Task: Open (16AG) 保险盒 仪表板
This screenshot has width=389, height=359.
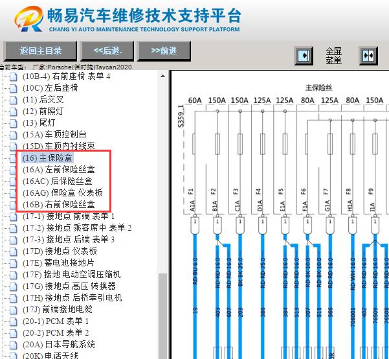Action: tap(63, 193)
